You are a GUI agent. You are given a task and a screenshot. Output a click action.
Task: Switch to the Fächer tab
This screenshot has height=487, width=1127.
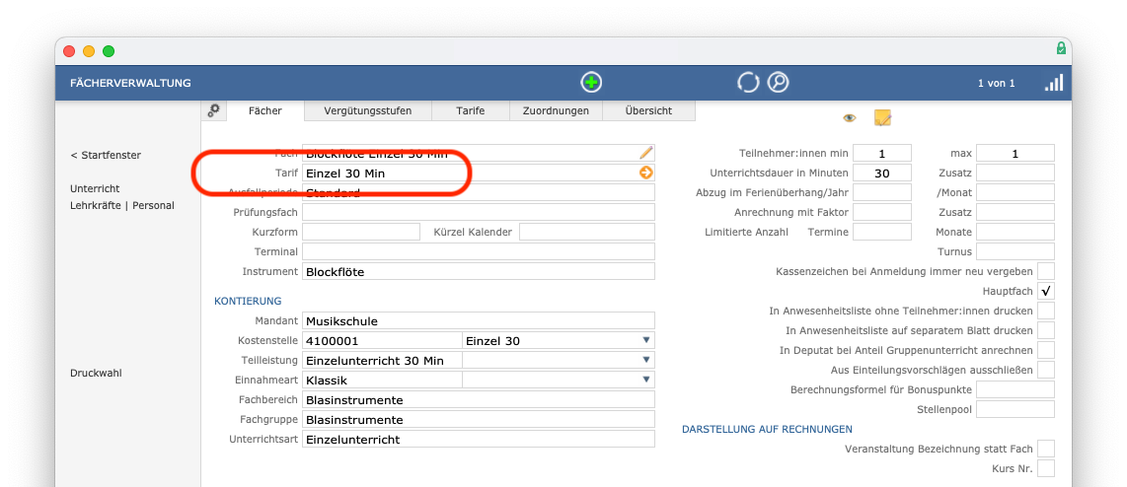265,110
